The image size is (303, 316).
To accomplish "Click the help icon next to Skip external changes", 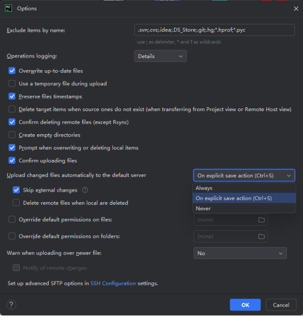I will tap(85, 190).
